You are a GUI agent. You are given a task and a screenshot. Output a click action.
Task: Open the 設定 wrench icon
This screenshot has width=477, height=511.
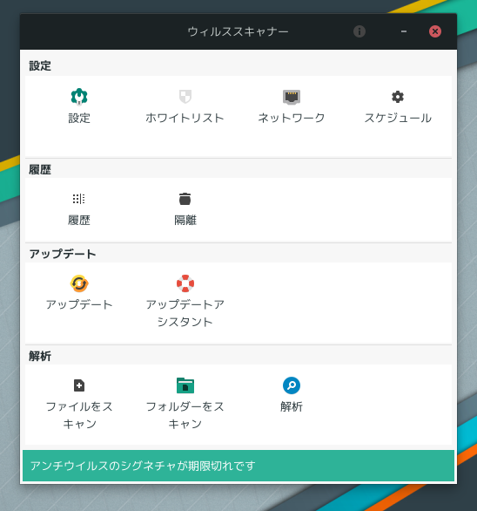[x=79, y=97]
